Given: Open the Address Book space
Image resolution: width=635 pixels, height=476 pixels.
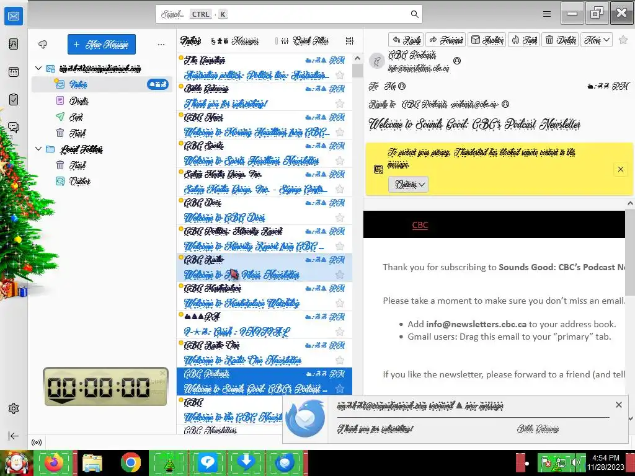Looking at the screenshot, I should coord(14,44).
